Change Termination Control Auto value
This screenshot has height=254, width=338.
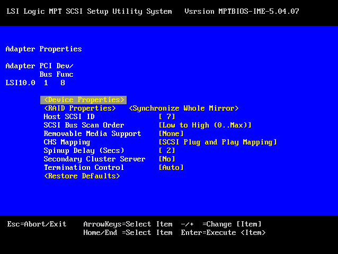tap(171, 167)
